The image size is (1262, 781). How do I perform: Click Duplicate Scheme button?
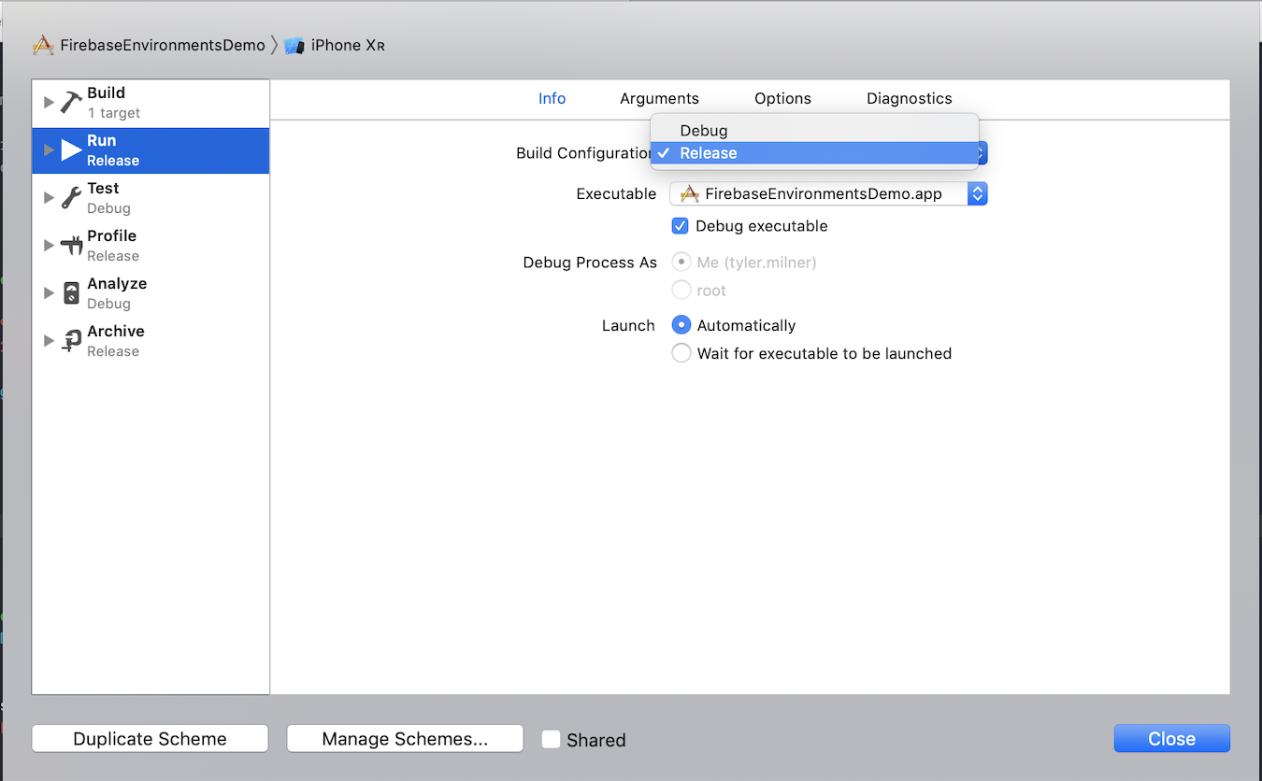(150, 738)
